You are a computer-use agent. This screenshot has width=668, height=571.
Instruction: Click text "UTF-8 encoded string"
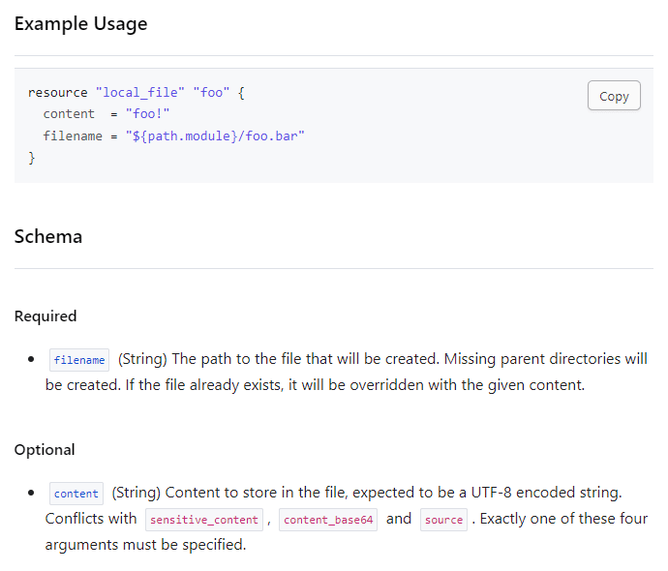point(546,493)
